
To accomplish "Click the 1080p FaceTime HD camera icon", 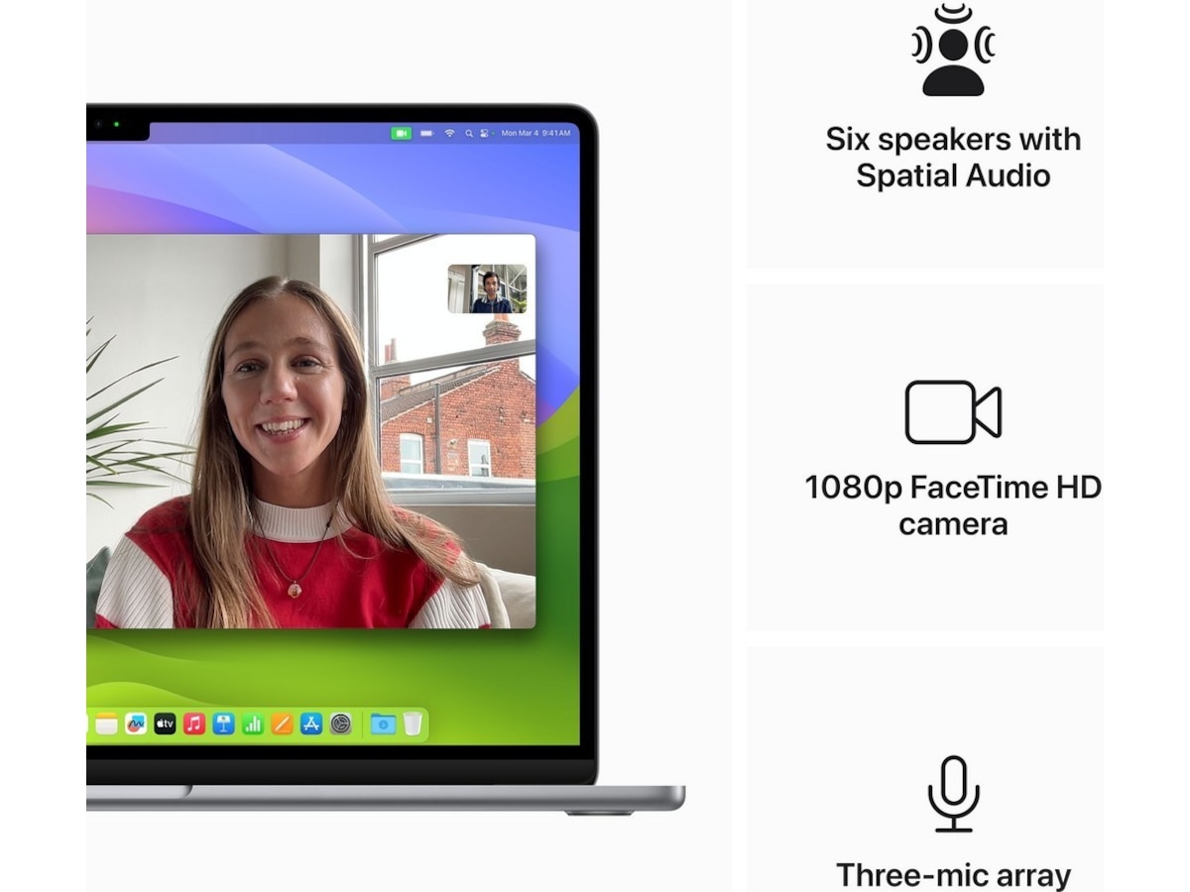I will click(952, 412).
